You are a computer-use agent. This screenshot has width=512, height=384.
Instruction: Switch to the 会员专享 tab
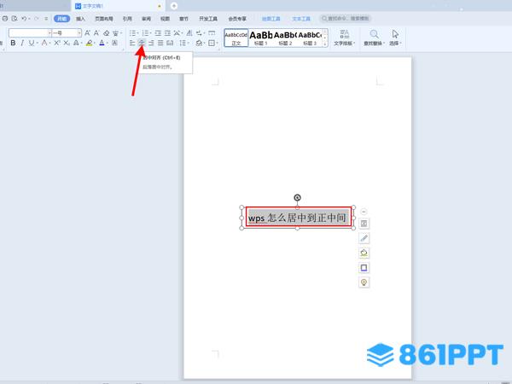(x=237, y=19)
